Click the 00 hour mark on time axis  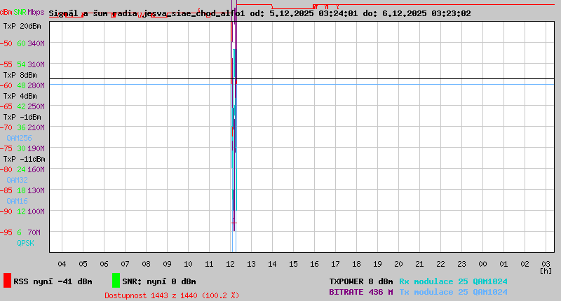[x=482, y=264]
